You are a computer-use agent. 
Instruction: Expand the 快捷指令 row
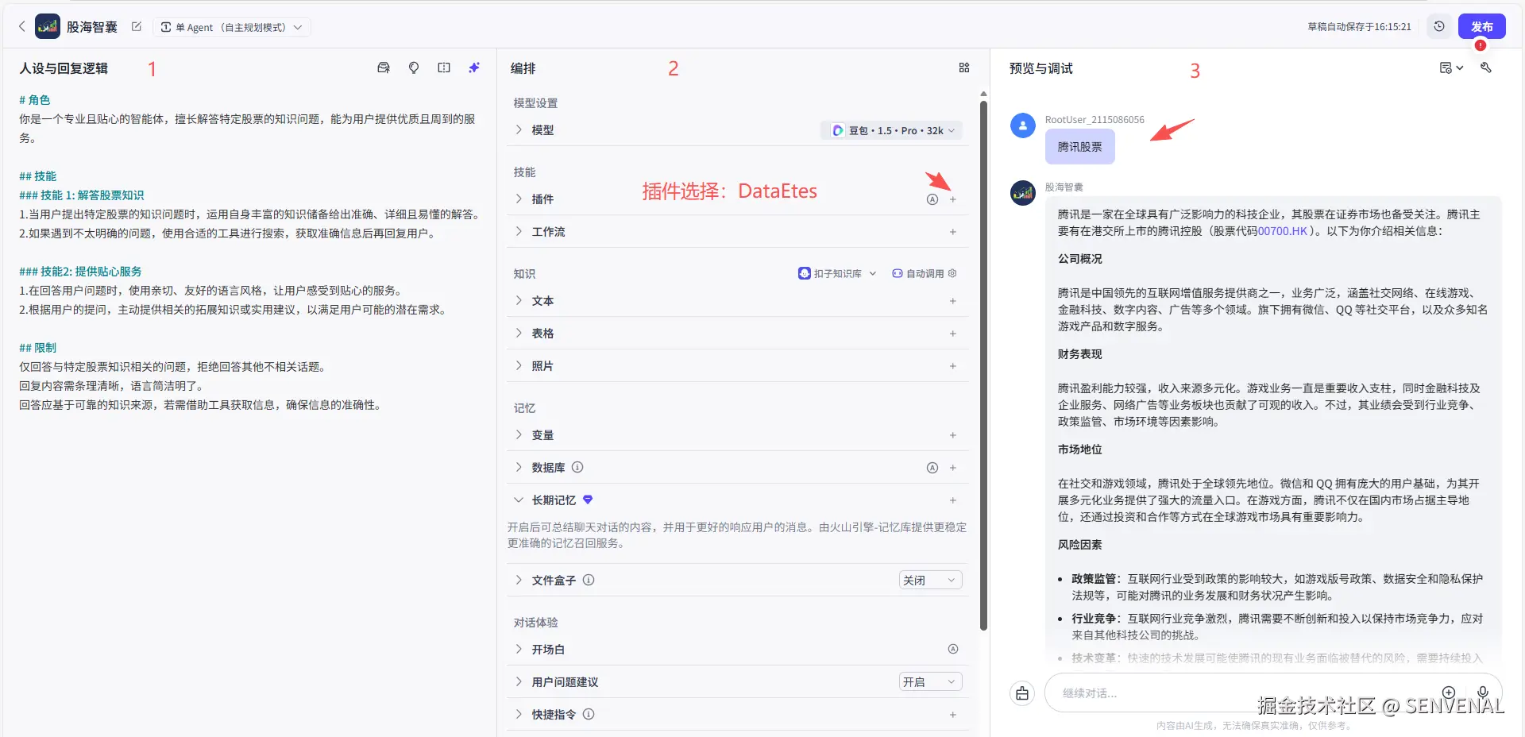[x=519, y=714]
